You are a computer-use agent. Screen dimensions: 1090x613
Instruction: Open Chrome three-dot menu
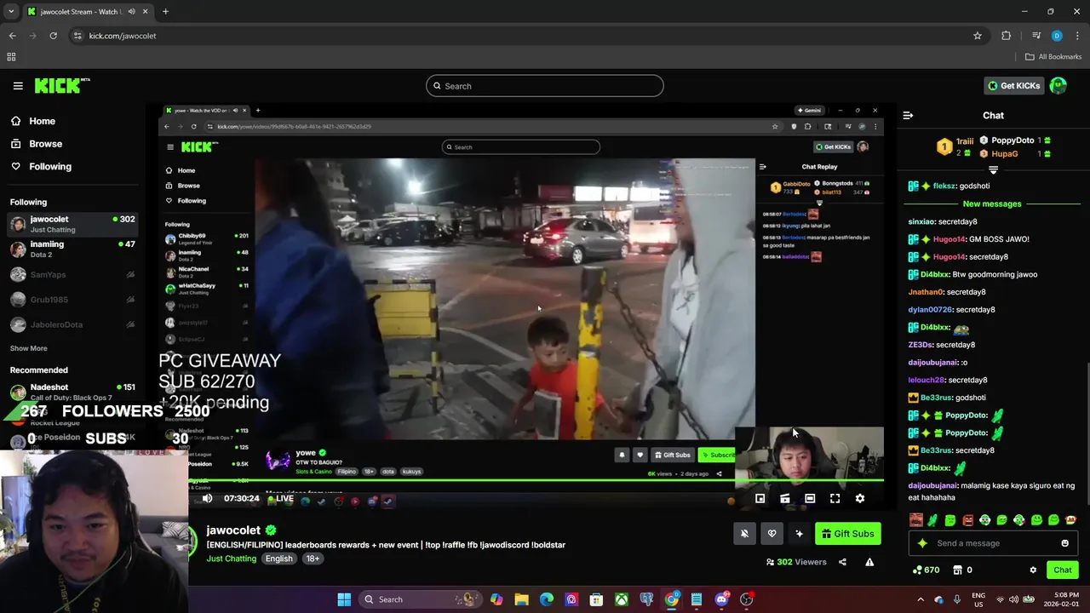point(1077,36)
